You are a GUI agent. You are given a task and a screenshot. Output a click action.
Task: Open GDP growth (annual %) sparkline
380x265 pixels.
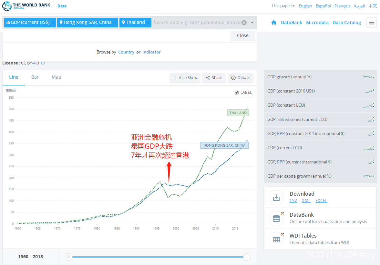tap(369, 77)
